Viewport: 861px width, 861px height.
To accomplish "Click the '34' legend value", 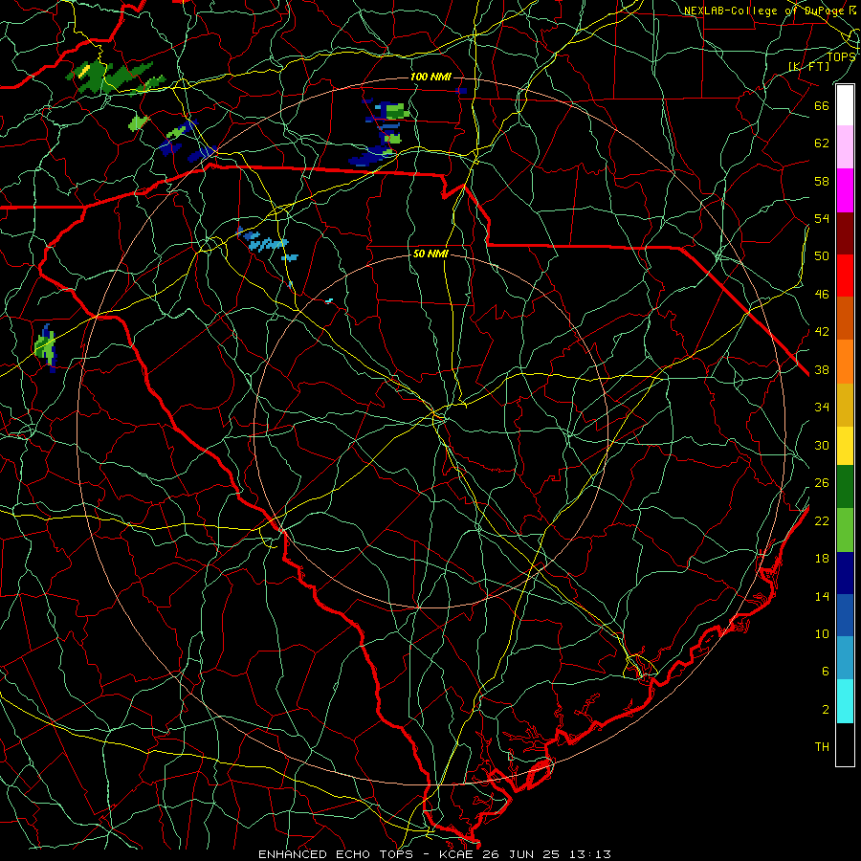I will (822, 408).
